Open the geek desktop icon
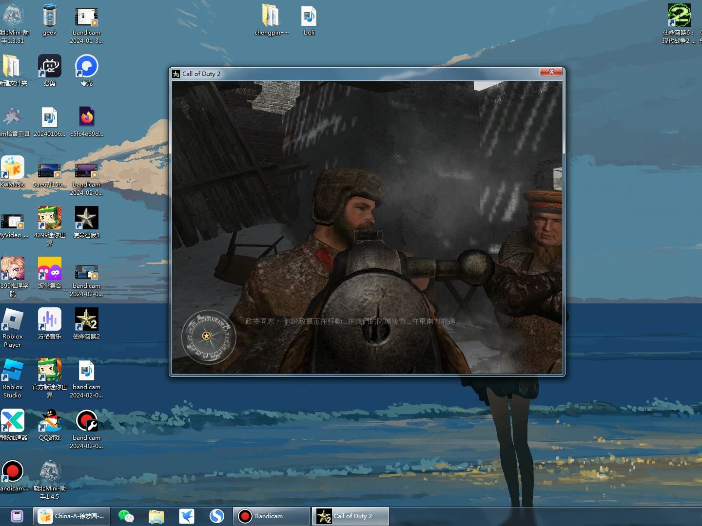 (50, 20)
